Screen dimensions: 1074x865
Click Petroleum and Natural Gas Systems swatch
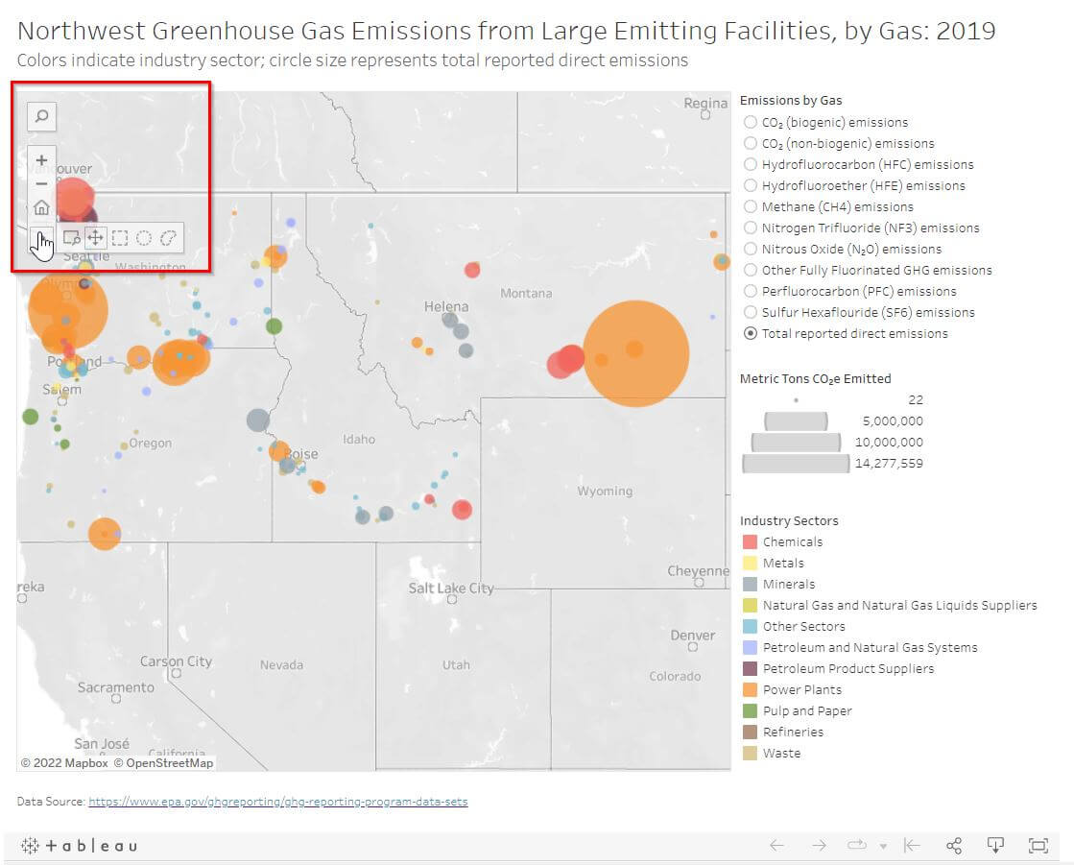(750, 647)
